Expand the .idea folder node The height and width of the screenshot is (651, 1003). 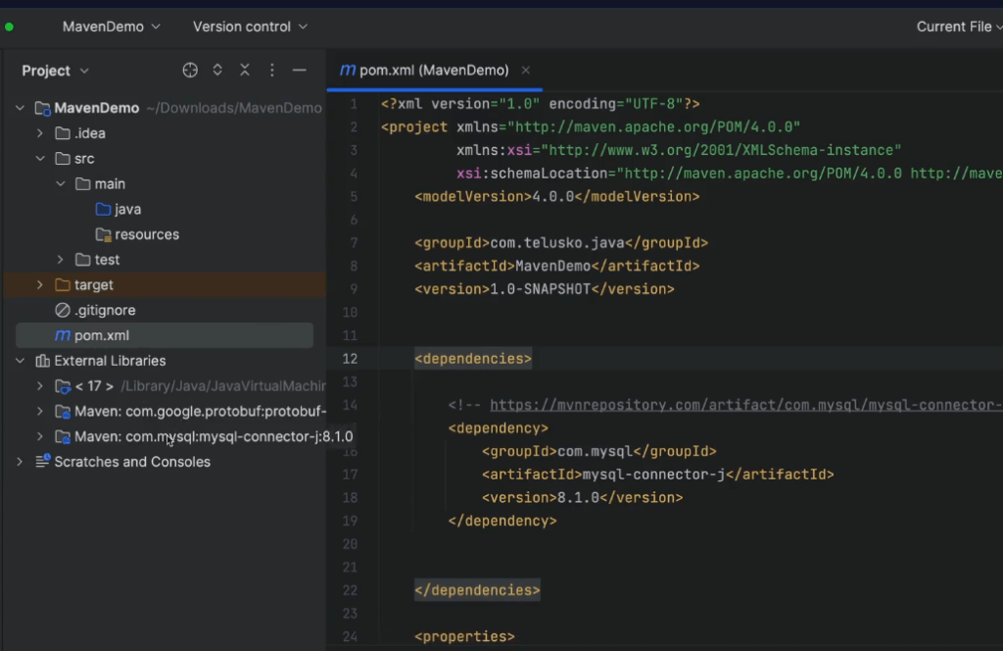click(x=39, y=133)
